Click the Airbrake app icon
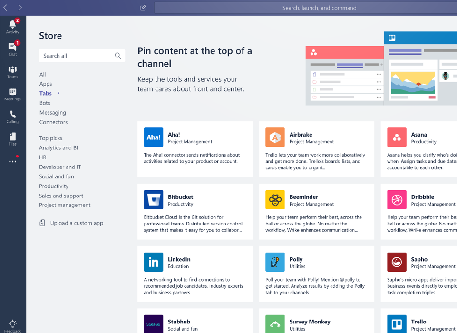457x333 pixels. tap(275, 137)
